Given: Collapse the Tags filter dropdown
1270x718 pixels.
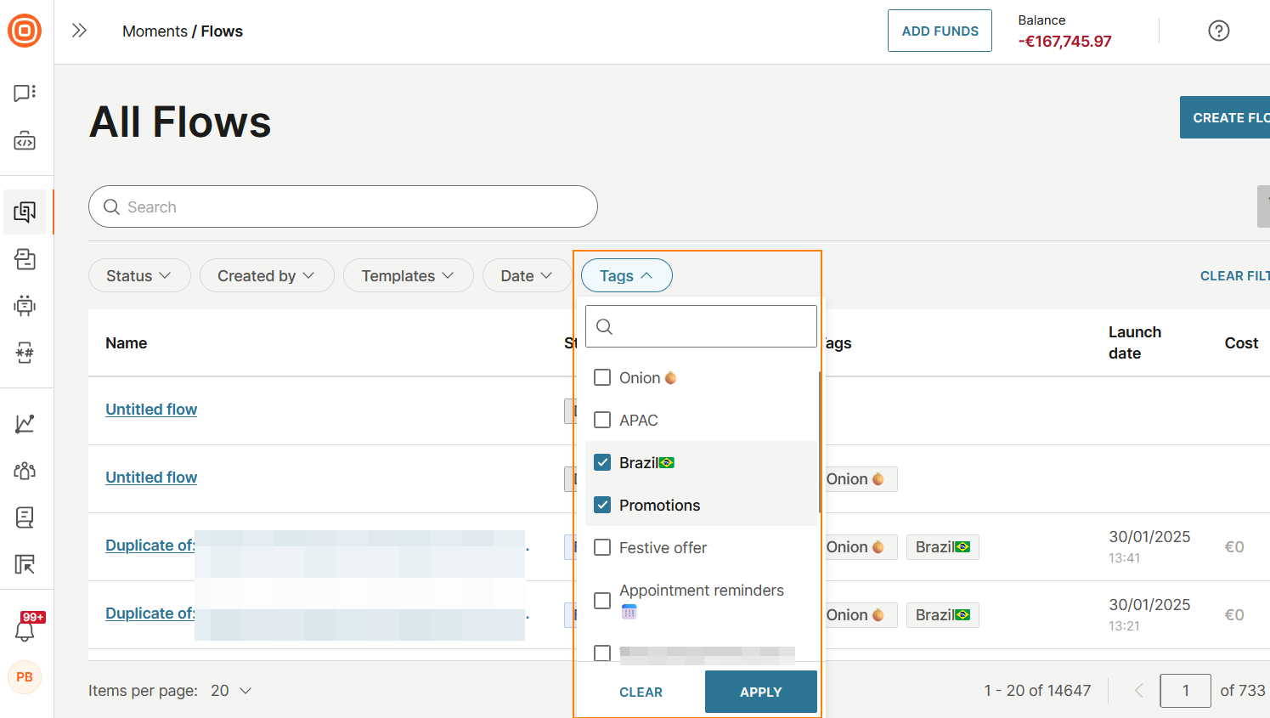Looking at the screenshot, I should (x=627, y=275).
